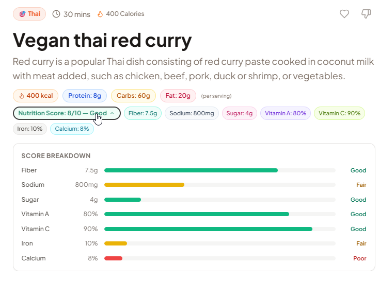
Task: Click the Fiber: 7.5g chip
Action: coord(143,113)
